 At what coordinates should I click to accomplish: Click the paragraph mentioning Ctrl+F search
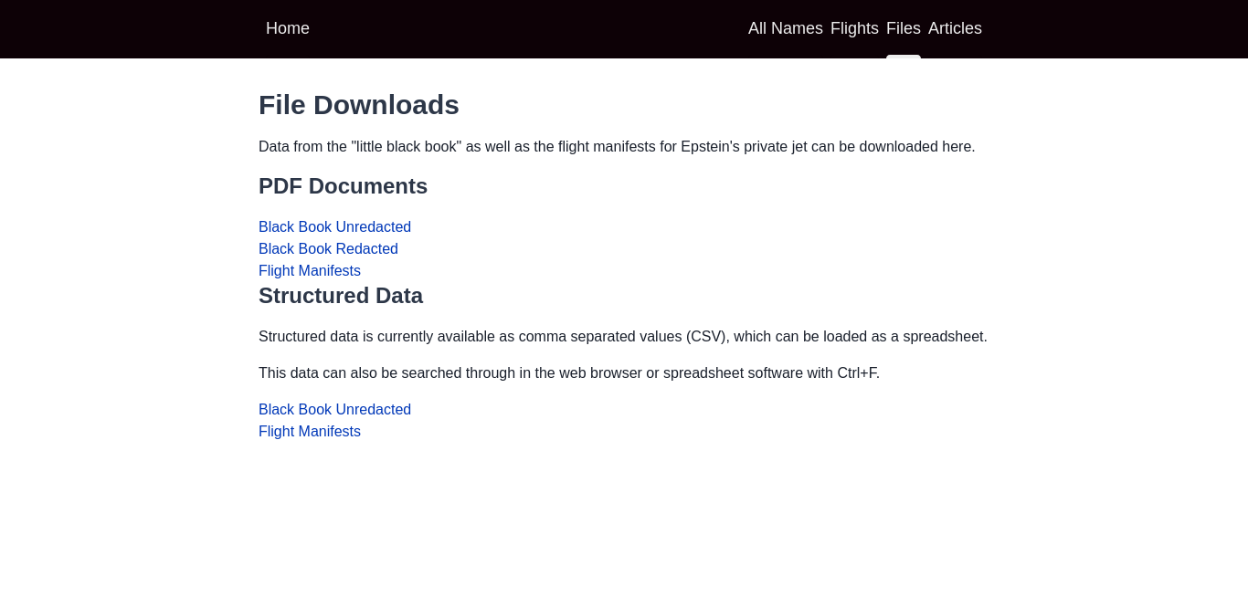(569, 373)
